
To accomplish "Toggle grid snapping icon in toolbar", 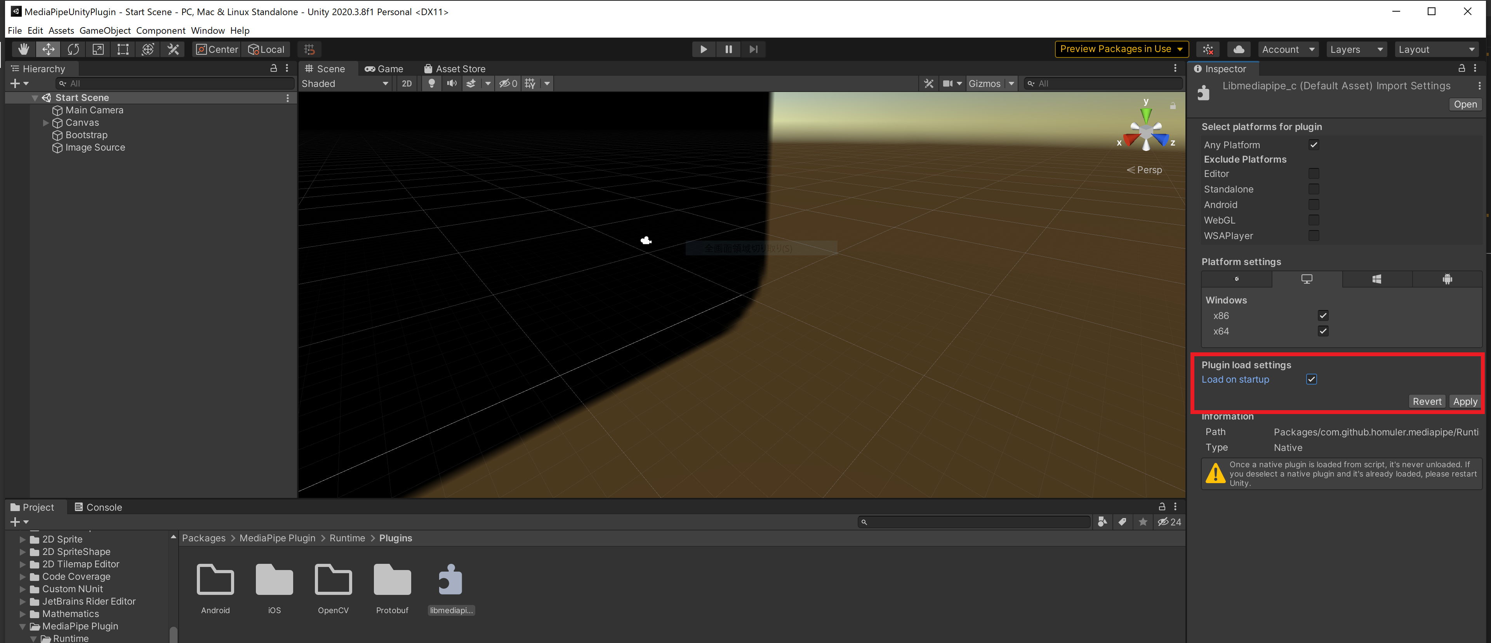I will [309, 49].
